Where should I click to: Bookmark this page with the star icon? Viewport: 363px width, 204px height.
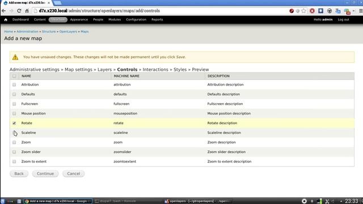[x=303, y=11]
